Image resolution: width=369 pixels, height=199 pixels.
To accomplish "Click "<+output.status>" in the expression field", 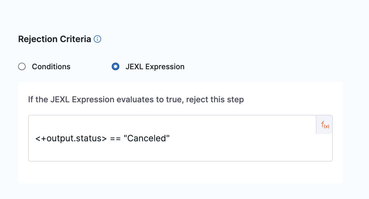I will (71, 138).
